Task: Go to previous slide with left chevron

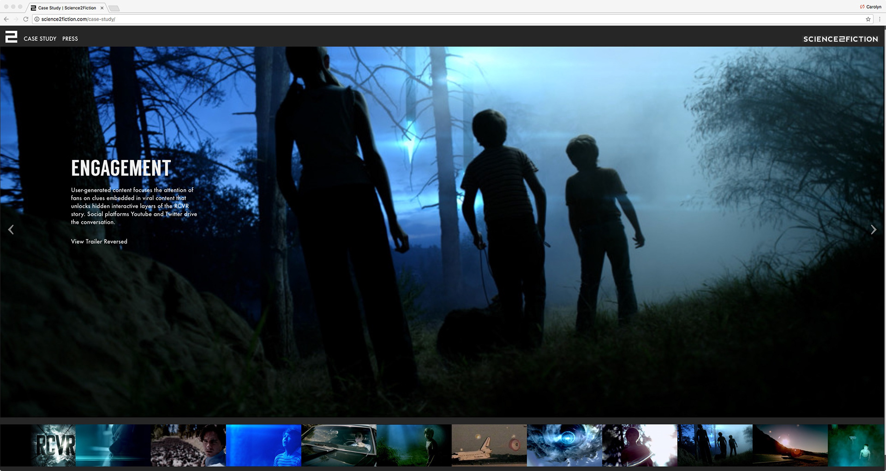Action: pos(11,230)
